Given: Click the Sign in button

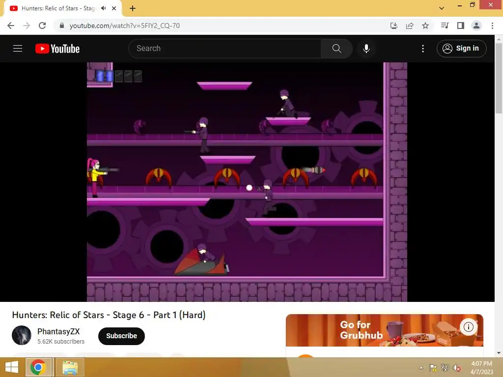Looking at the screenshot, I should pyautogui.click(x=461, y=49).
